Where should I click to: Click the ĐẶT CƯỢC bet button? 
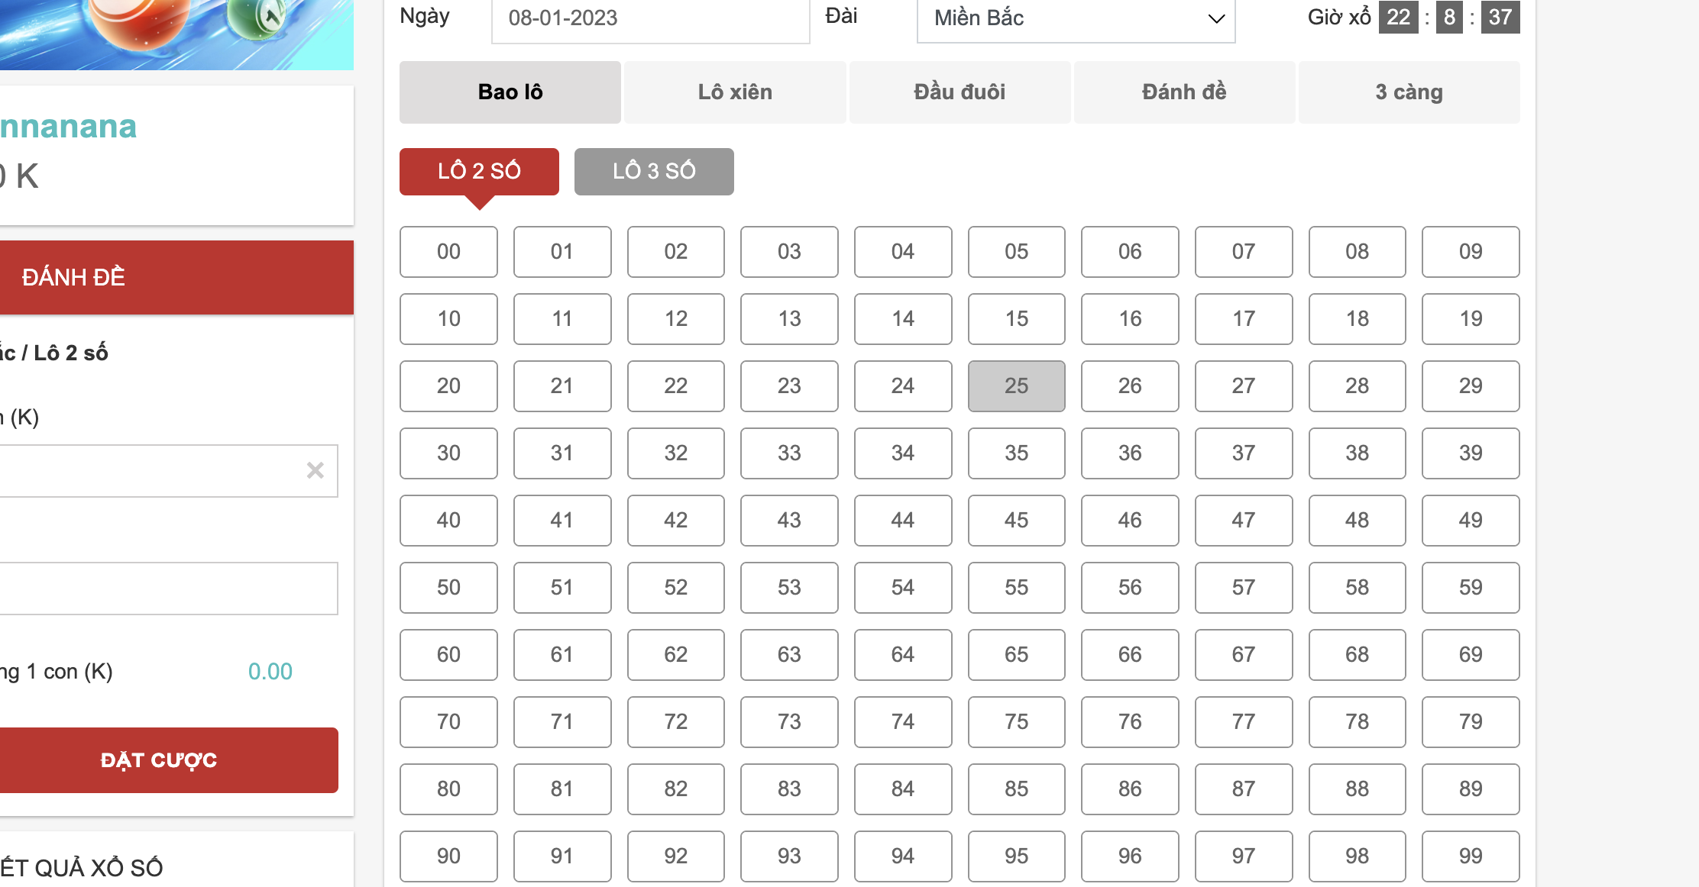point(159,760)
